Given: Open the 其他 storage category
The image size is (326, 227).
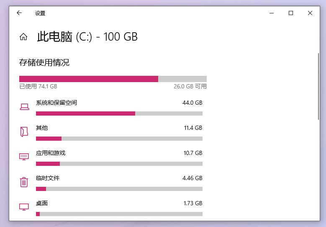Looking at the screenshot, I should pos(42,128).
